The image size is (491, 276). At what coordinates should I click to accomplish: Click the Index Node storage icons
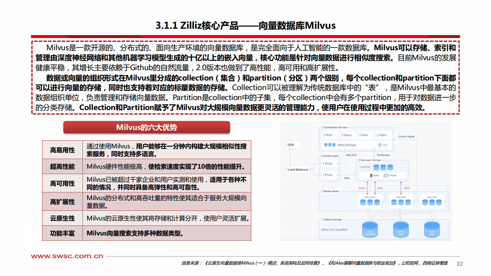coord(432,202)
